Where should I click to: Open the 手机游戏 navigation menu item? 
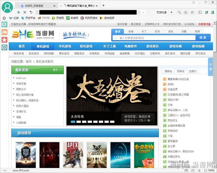click(x=65, y=46)
